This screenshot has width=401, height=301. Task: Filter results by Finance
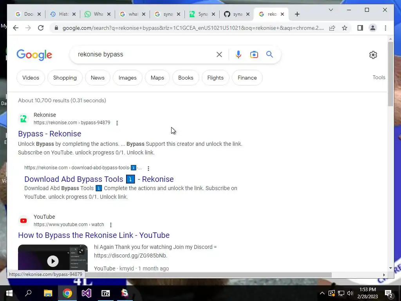247,78
